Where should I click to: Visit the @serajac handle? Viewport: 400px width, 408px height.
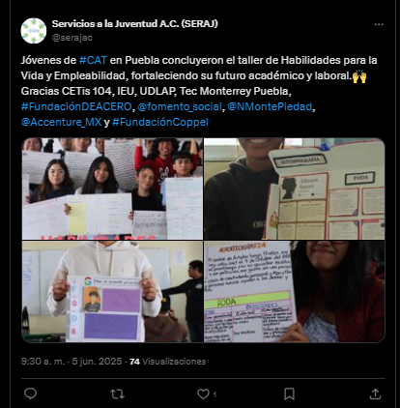pyautogui.click(x=72, y=38)
